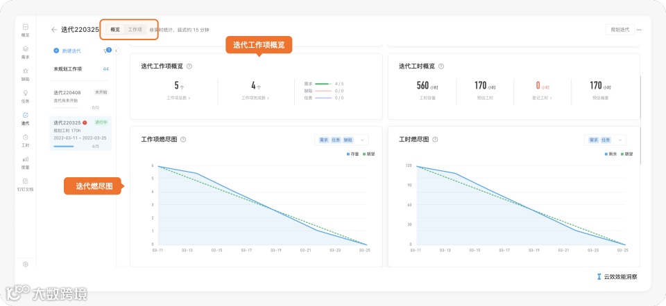Click the 560 小时 工时容量 value
The image size is (666, 306).
pos(427,86)
